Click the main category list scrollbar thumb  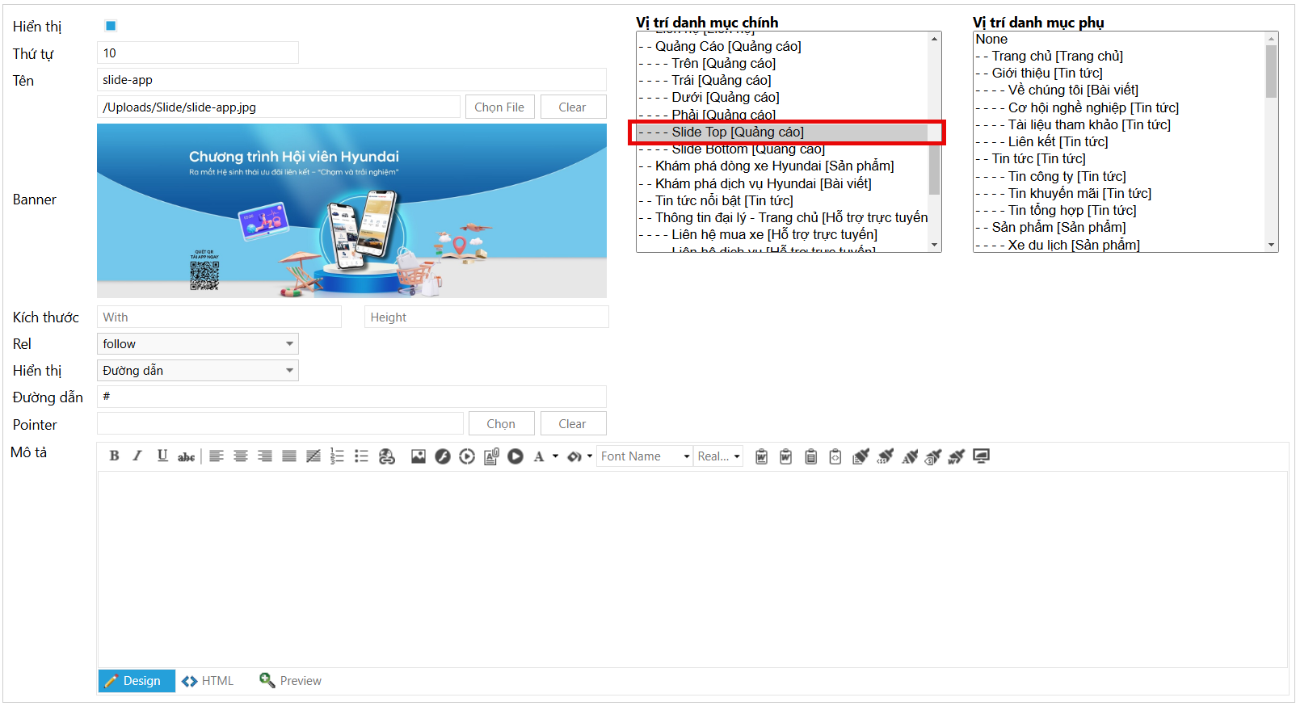(934, 170)
